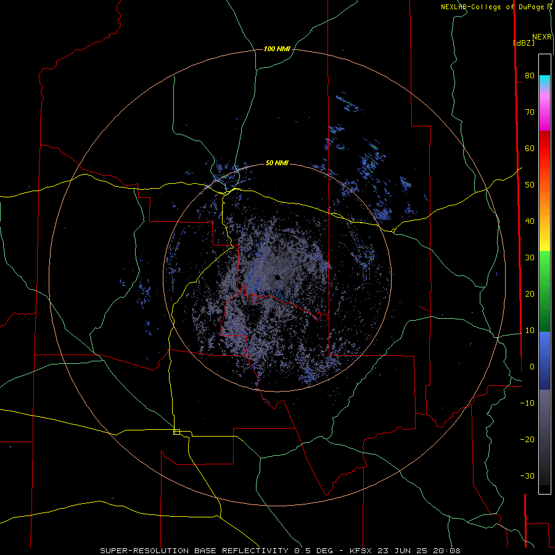Viewport: 555px width, 555px height.
Task: Click the NEXR text above dBZ label
Action: pyautogui.click(x=542, y=37)
